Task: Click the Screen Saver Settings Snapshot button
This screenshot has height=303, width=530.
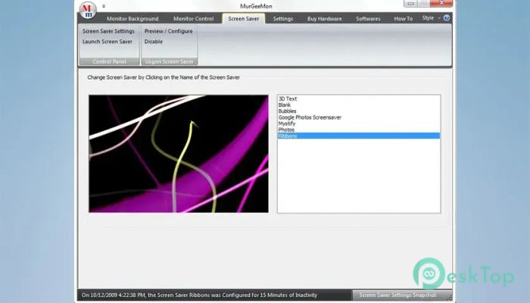Action: 397,295
